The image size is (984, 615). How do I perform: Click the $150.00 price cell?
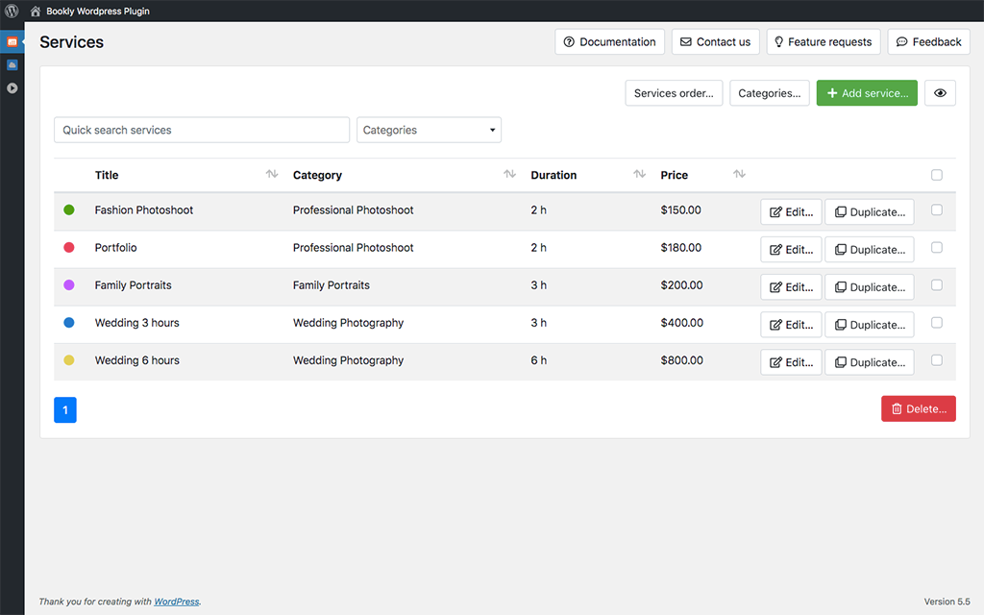[681, 210]
